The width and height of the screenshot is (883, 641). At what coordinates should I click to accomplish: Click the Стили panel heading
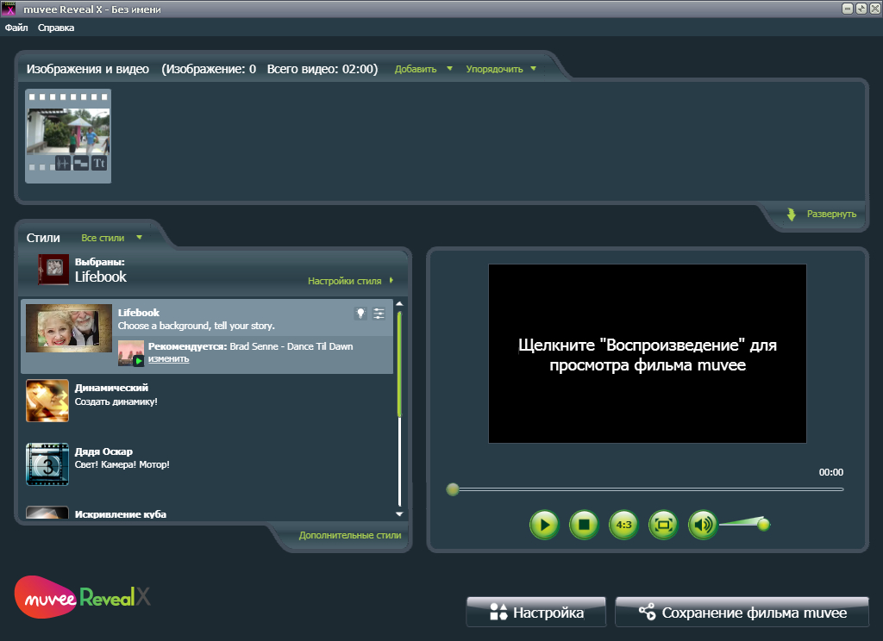click(x=43, y=238)
